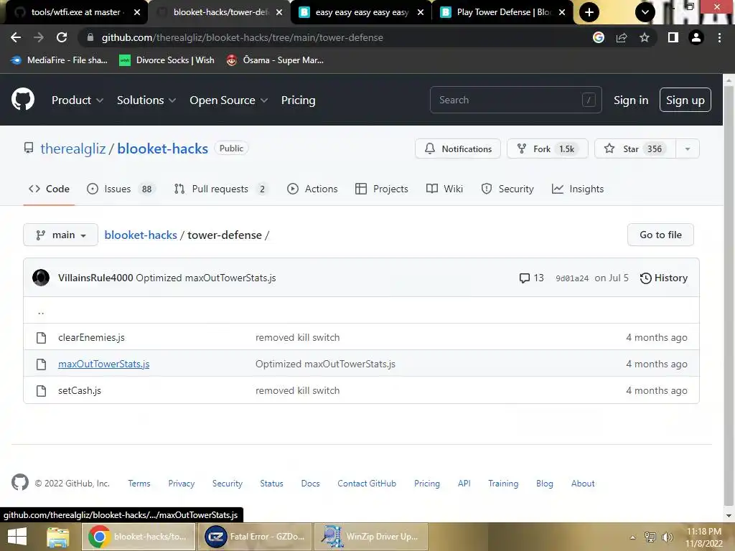
Task: Click the file icon beside maxOutTowerStats.js
Action: (41, 364)
